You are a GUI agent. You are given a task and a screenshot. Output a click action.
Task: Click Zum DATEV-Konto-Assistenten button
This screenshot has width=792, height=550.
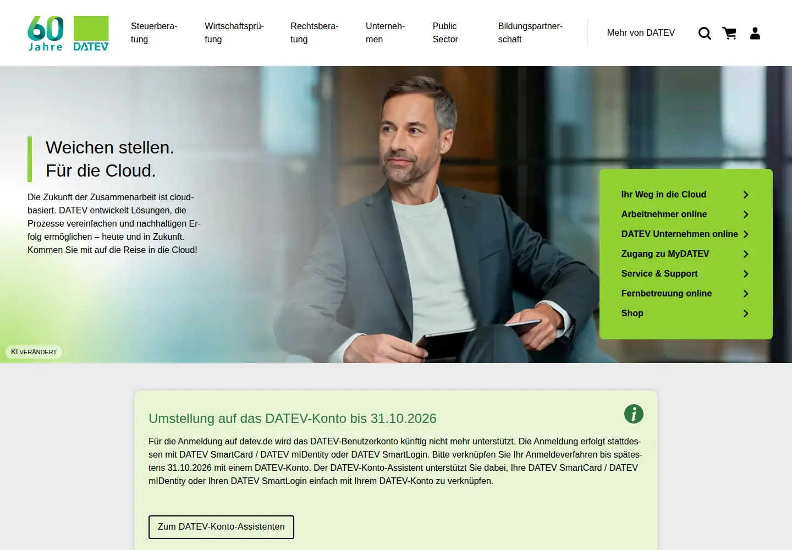(x=221, y=527)
